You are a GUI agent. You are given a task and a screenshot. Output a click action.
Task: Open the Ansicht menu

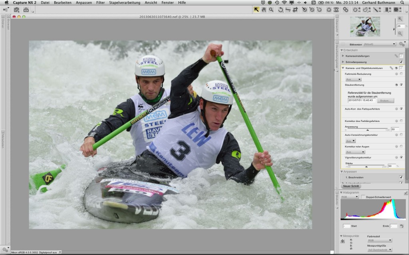coord(151,3)
